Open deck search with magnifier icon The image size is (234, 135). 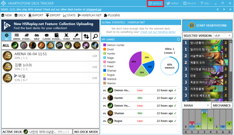pos(95,37)
